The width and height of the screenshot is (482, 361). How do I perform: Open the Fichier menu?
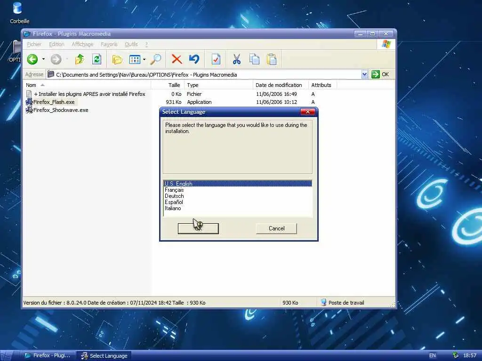[x=34, y=44]
